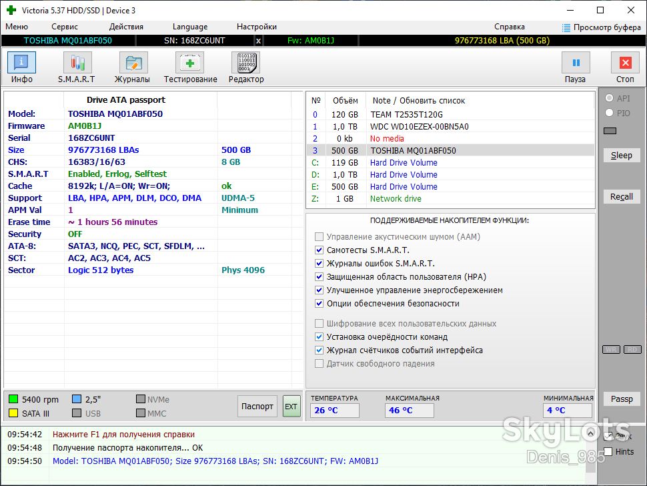Click the Sleep button
The width and height of the screenshot is (647, 486).
coord(622,156)
